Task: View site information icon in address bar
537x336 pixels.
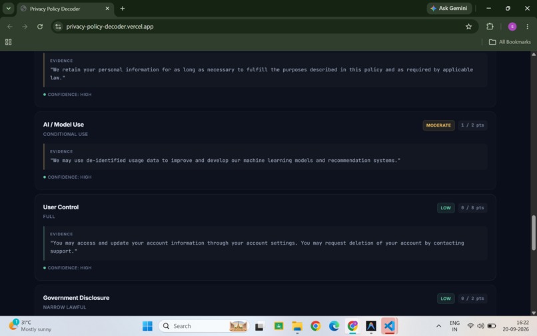Action: tap(58, 27)
